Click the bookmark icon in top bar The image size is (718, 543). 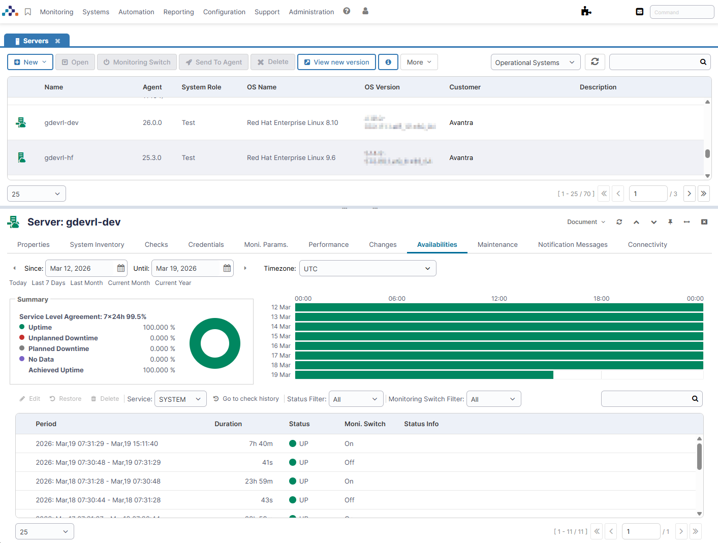tap(28, 12)
